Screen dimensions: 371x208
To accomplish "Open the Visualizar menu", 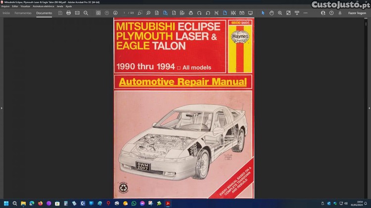I will (25, 6).
